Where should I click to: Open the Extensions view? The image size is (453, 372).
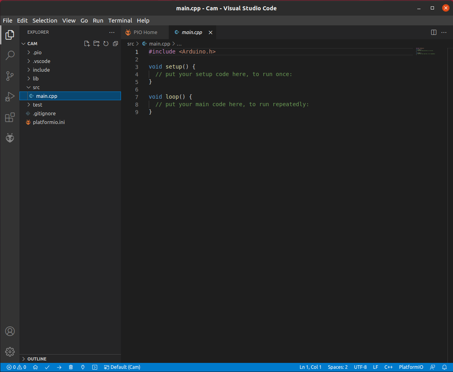(10, 117)
